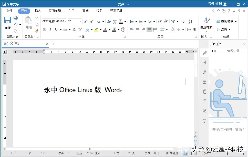Expand the font name combo box CESI黑体-GB180

click(x=66, y=21)
